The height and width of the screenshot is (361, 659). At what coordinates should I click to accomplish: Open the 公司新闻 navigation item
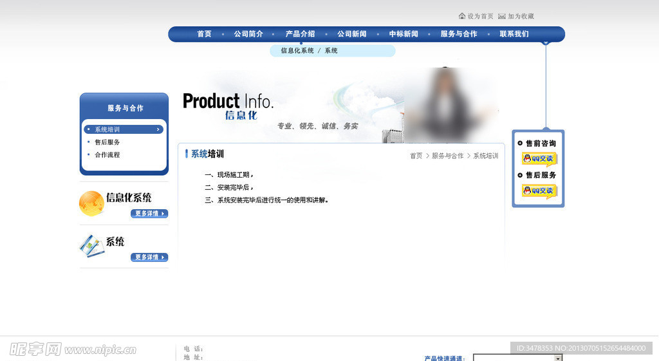(352, 34)
